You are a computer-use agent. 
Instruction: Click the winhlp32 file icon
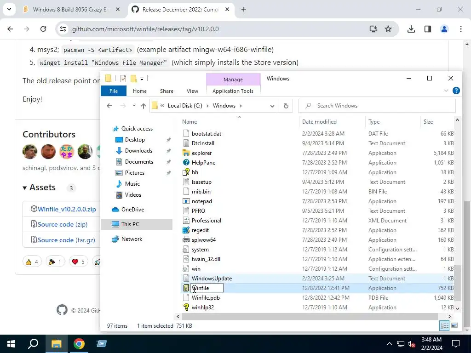[x=186, y=307]
